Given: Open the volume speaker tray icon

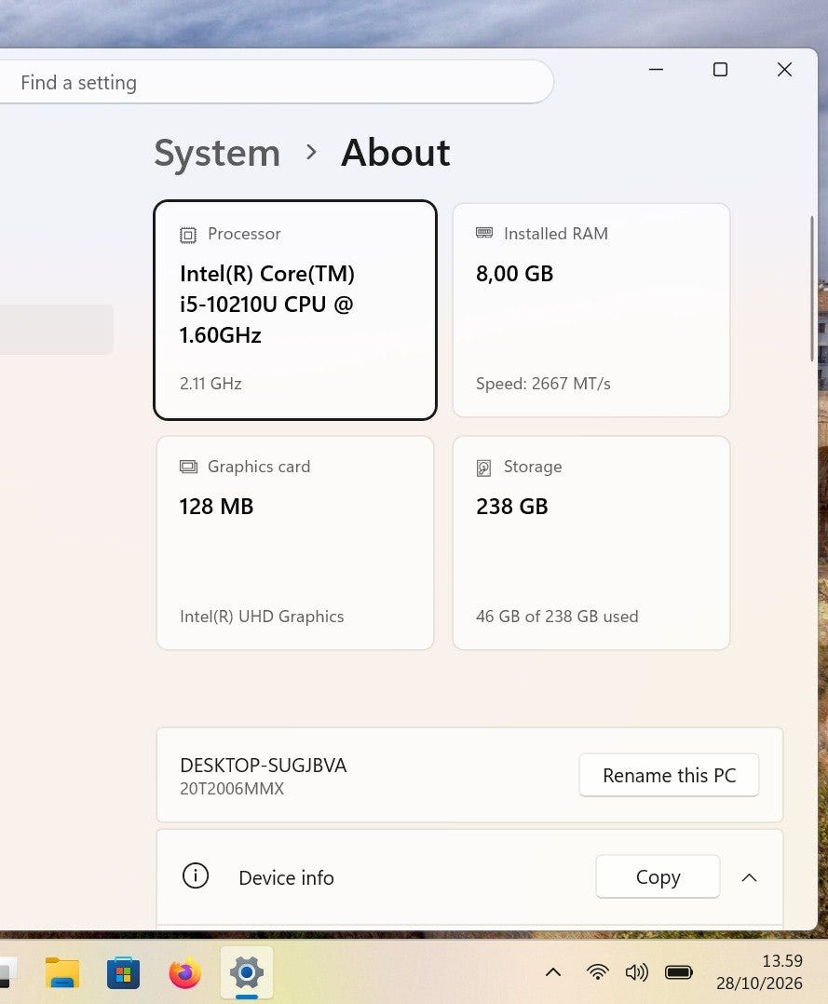Looking at the screenshot, I should point(636,972).
